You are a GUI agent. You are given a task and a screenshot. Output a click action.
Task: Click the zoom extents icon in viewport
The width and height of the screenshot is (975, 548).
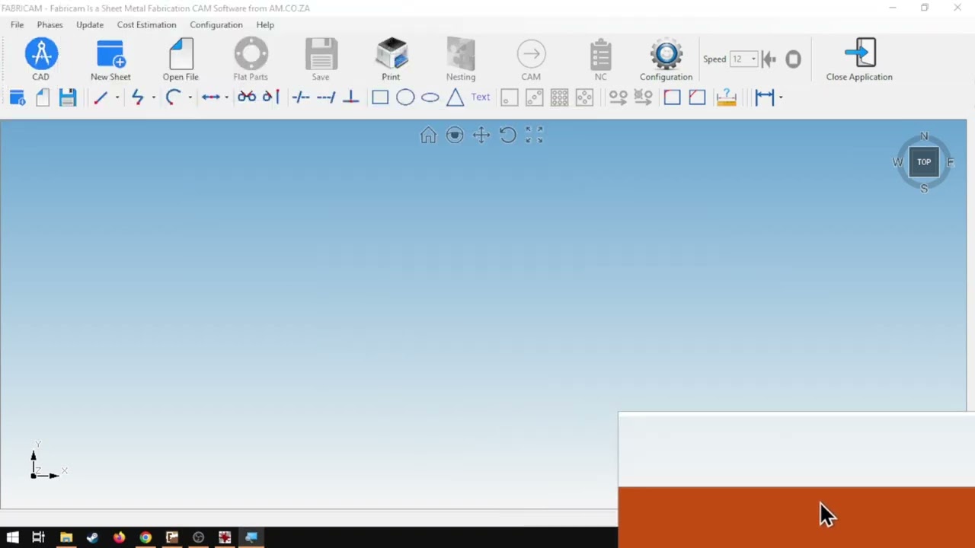[535, 135]
